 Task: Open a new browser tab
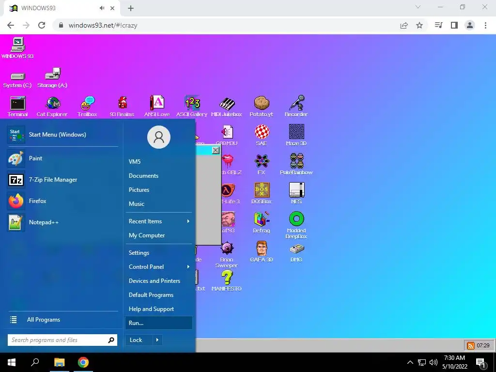pos(131,8)
